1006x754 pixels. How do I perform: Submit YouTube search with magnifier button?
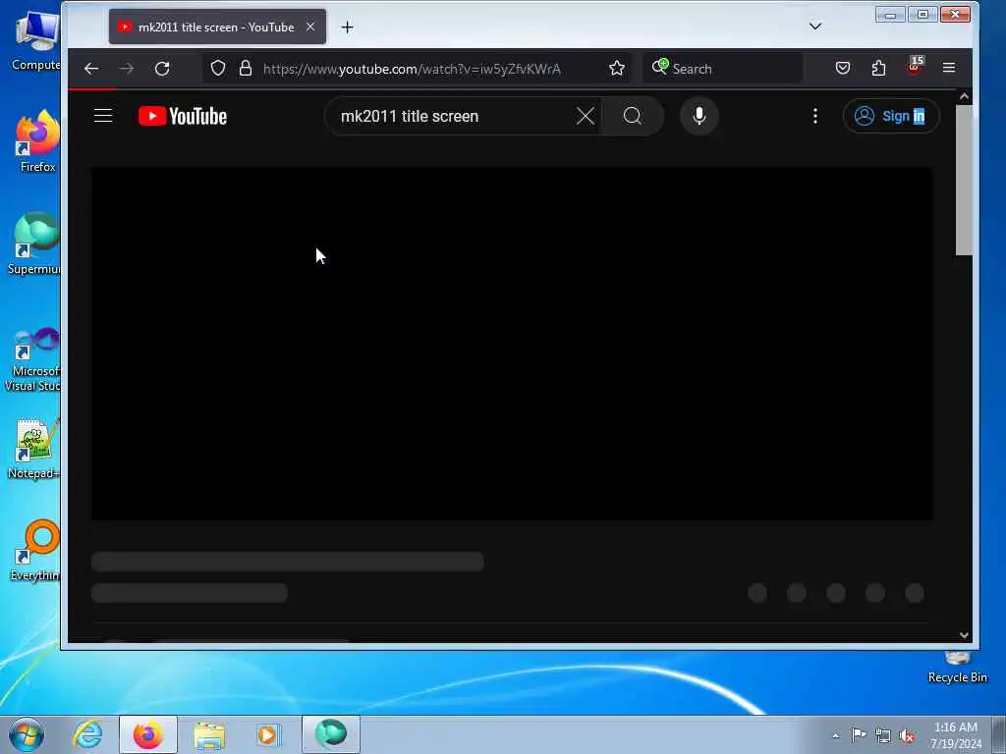(633, 116)
